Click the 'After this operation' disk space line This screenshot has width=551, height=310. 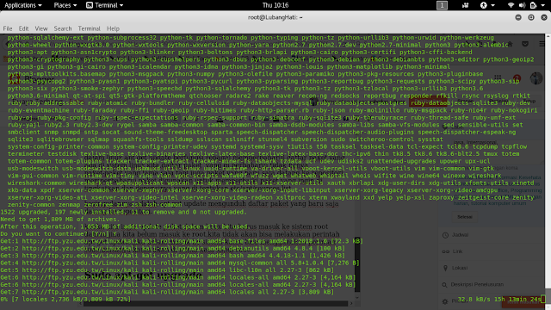pos(126,226)
